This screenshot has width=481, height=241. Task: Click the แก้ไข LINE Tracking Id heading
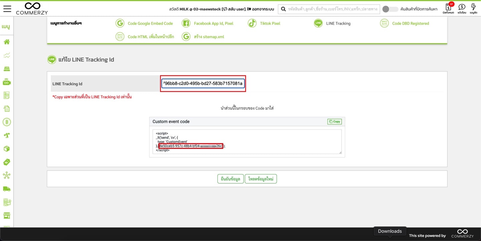pyautogui.click(x=86, y=59)
